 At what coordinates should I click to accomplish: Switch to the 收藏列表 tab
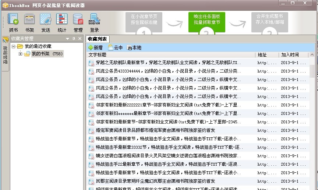[97, 39]
